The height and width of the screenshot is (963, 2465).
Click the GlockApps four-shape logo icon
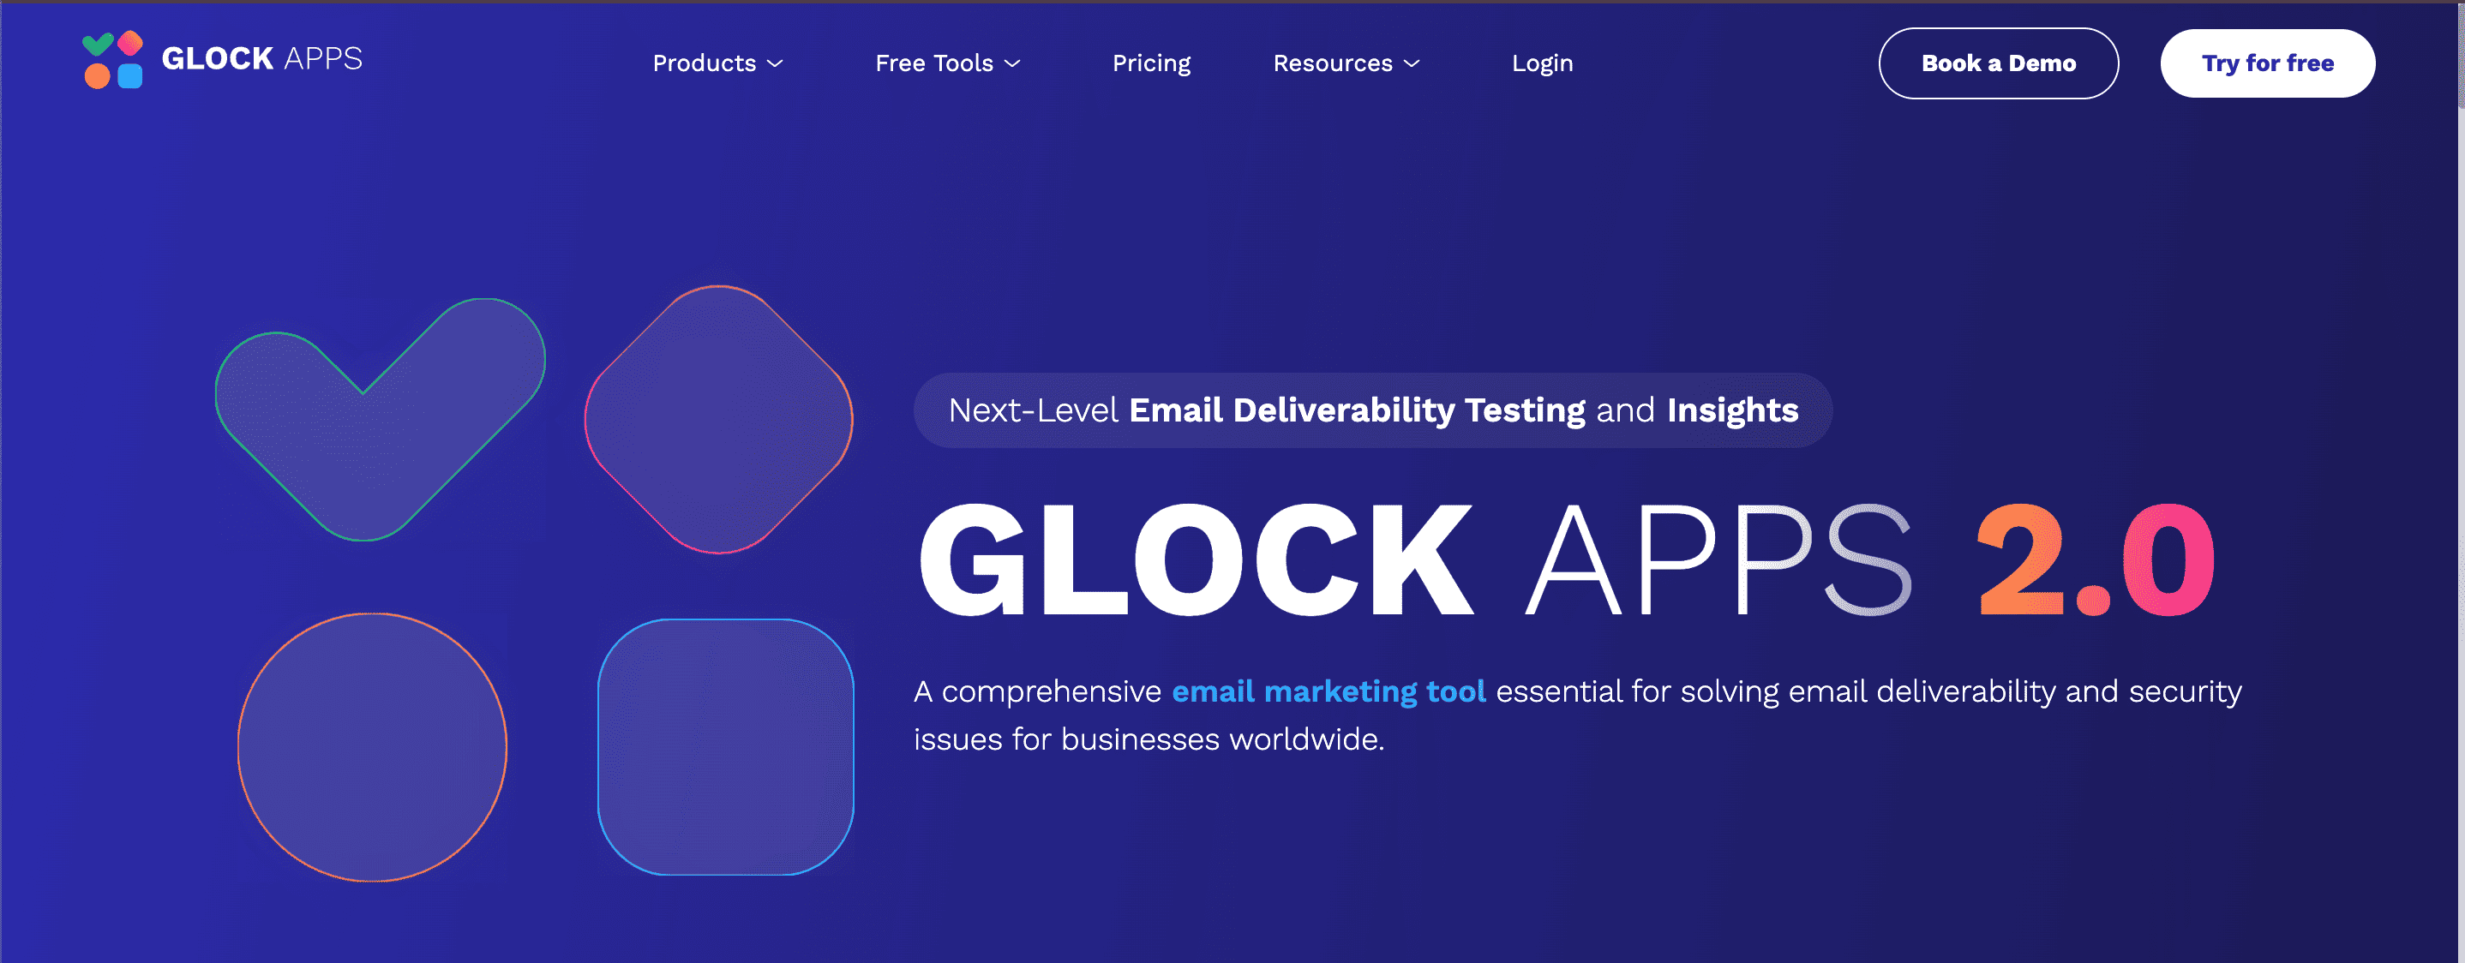tap(113, 59)
